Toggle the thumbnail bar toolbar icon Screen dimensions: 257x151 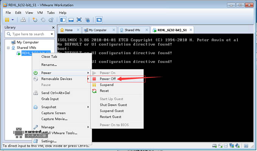pyautogui.click(x=71, y=20)
